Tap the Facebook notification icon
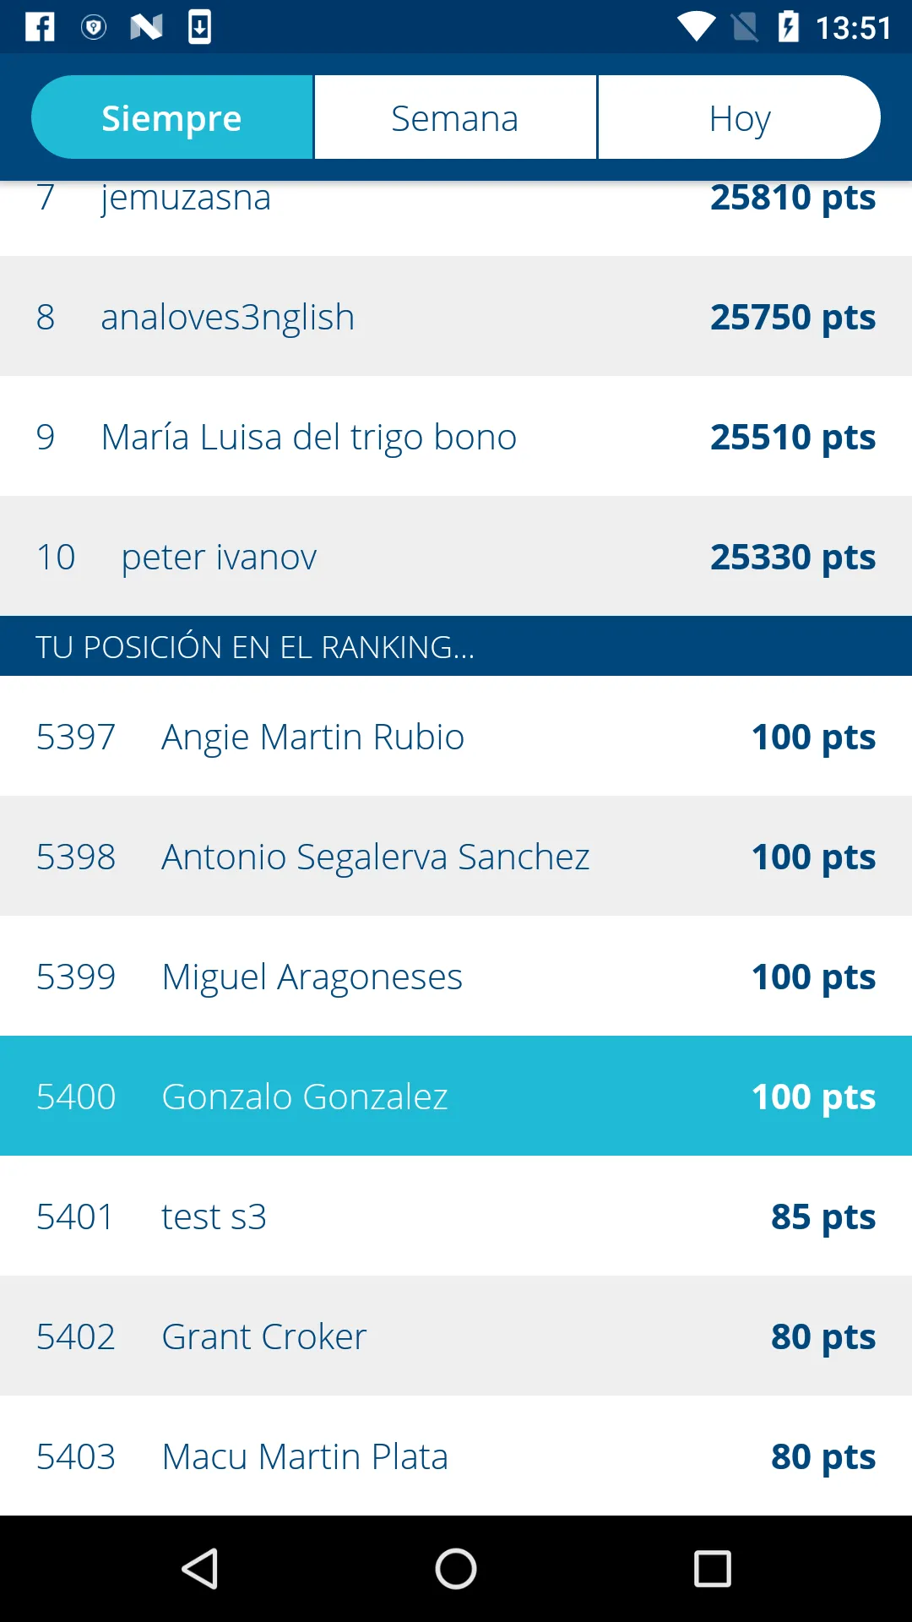The image size is (912, 1622). (40, 27)
